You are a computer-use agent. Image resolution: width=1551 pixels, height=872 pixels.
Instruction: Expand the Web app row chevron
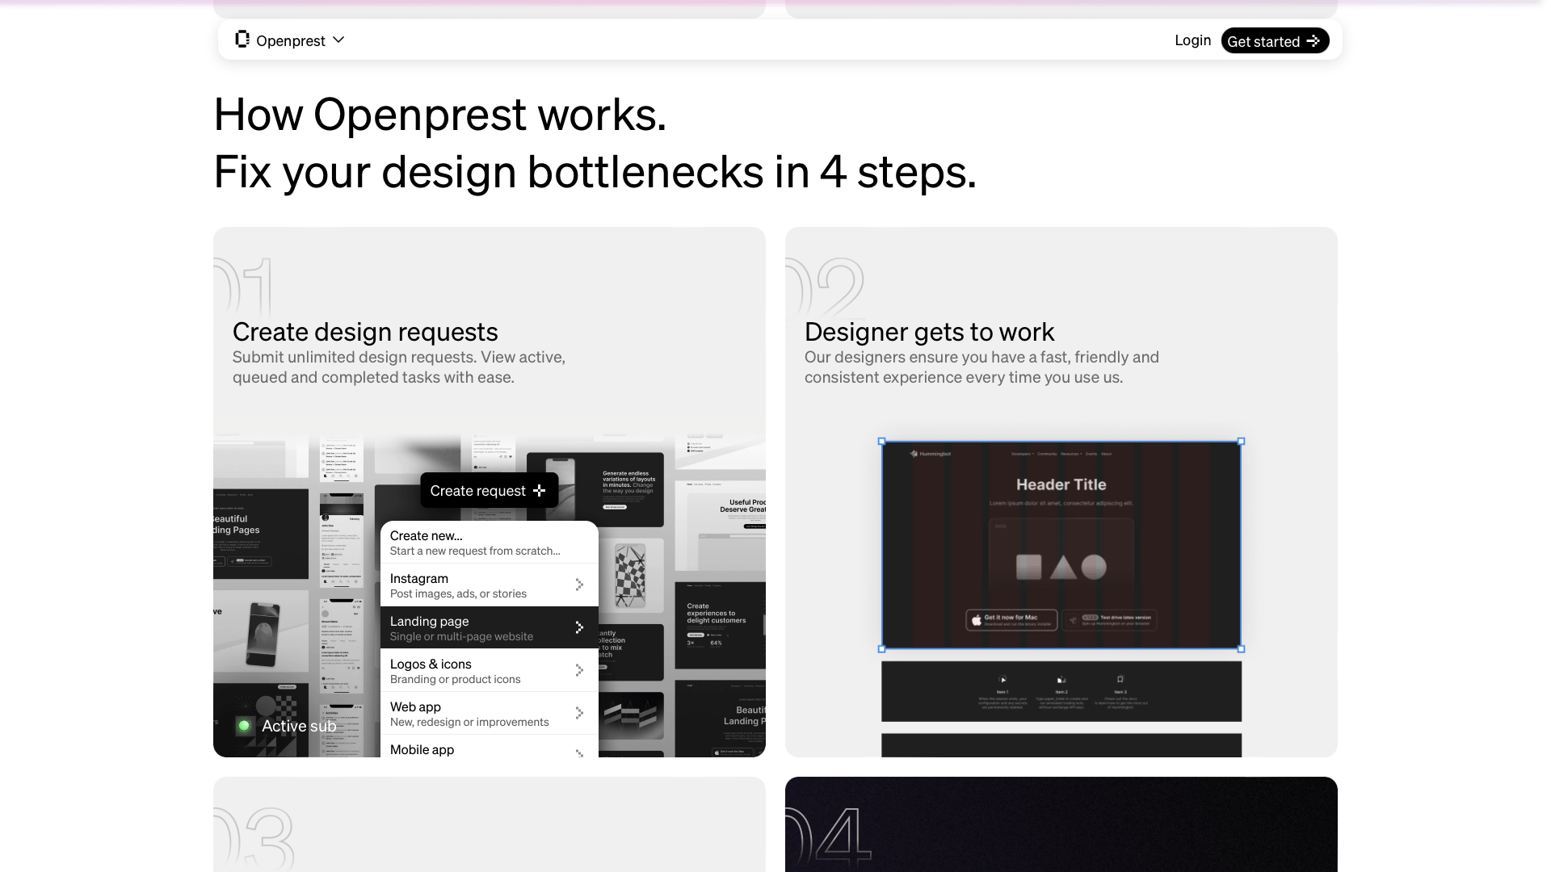pyautogui.click(x=579, y=713)
